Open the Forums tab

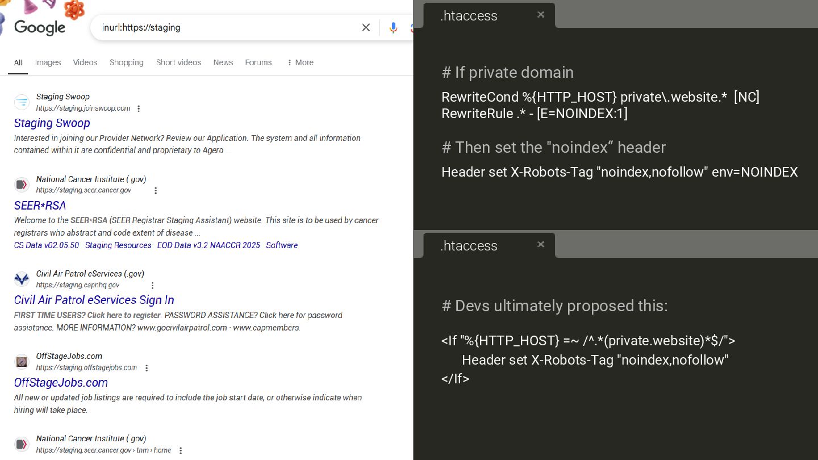pos(258,62)
